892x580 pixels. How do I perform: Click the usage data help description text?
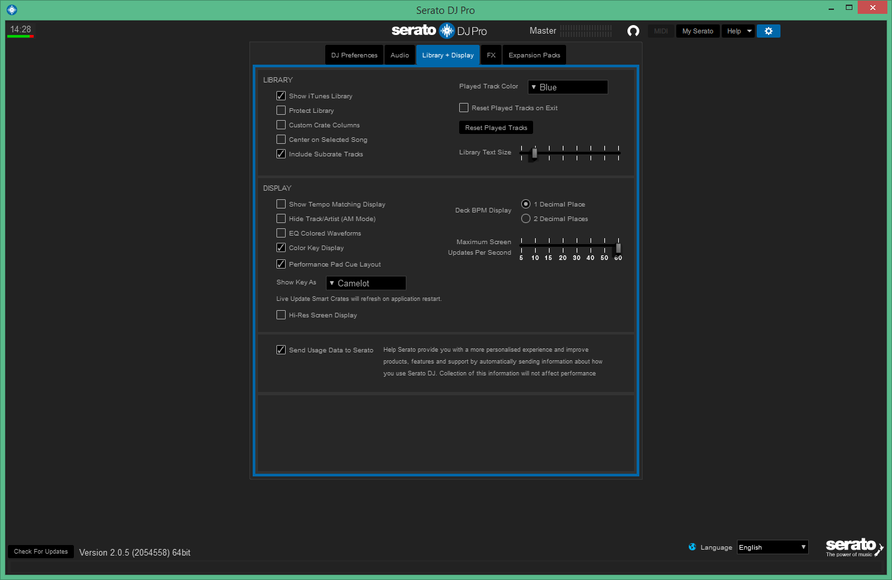pyautogui.click(x=493, y=362)
